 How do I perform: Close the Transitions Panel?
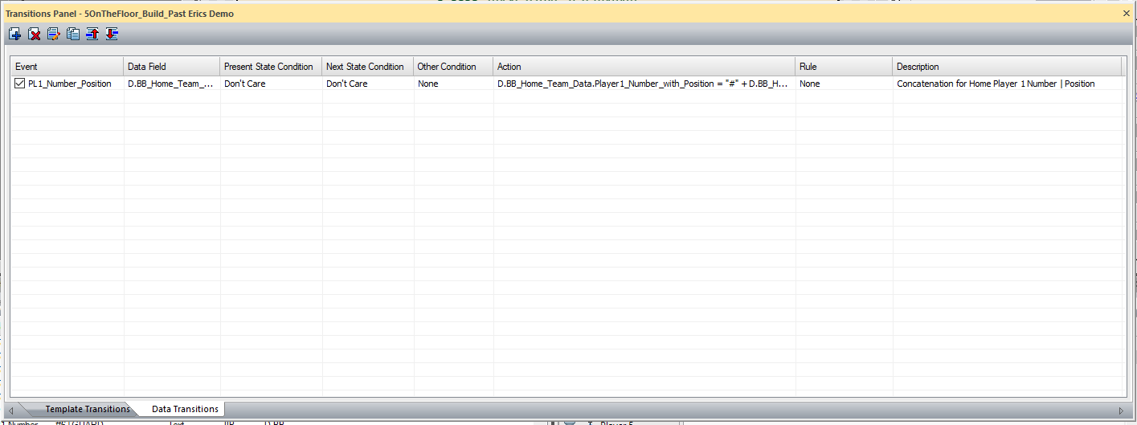point(1126,14)
